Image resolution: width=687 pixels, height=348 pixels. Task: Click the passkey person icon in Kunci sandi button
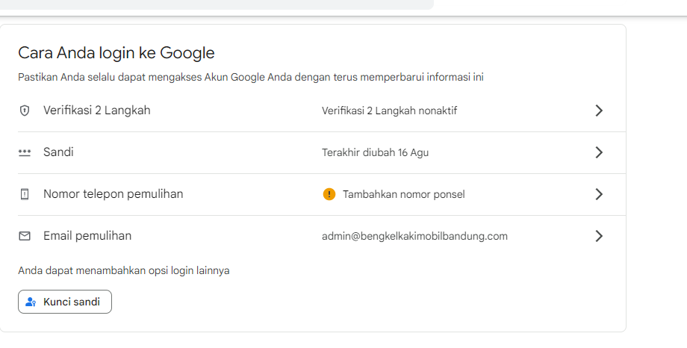pyautogui.click(x=31, y=302)
